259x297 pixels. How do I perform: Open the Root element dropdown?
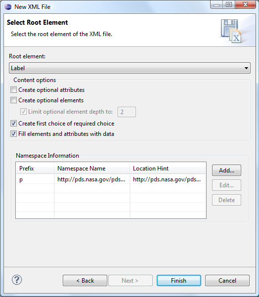tap(129, 68)
